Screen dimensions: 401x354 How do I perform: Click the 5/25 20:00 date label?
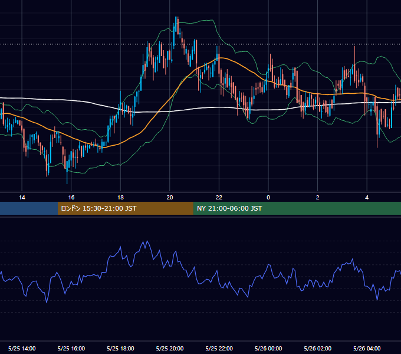click(x=170, y=348)
